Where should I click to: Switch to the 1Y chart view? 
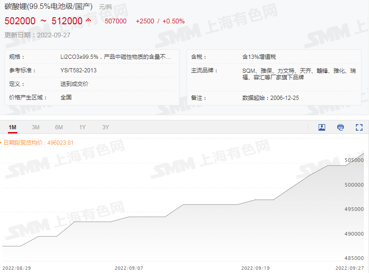(83, 127)
